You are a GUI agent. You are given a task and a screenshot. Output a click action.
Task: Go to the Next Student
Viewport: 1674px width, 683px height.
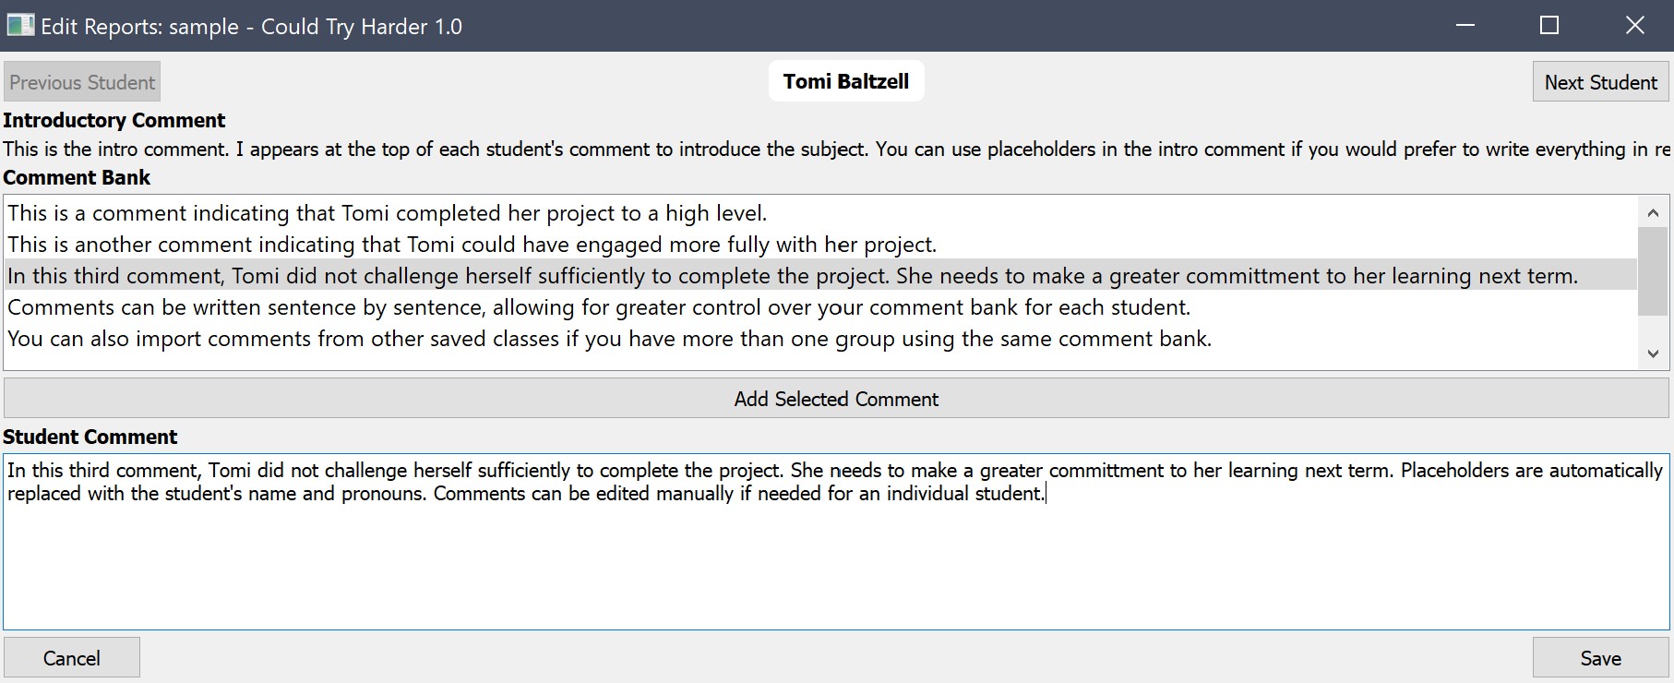(x=1600, y=82)
